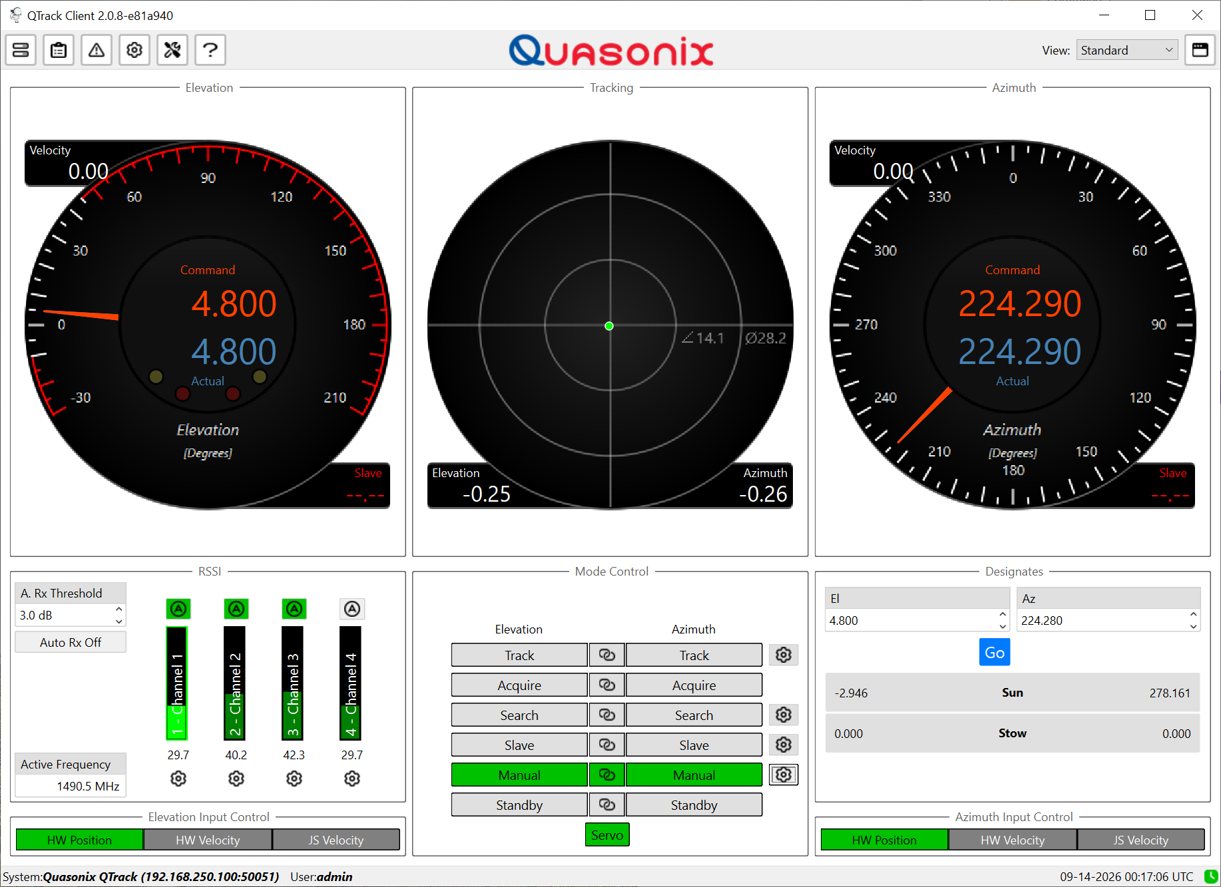The width and height of the screenshot is (1221, 887).
Task: Open Manual mode settings gear
Action: coord(784,775)
